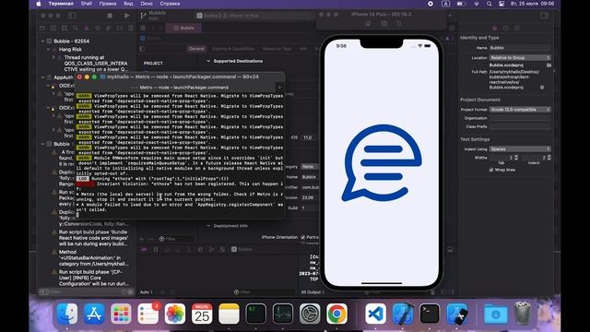Open Location dropdown Relative to Group
Viewport: 590px width, 332px height.
tap(520, 57)
